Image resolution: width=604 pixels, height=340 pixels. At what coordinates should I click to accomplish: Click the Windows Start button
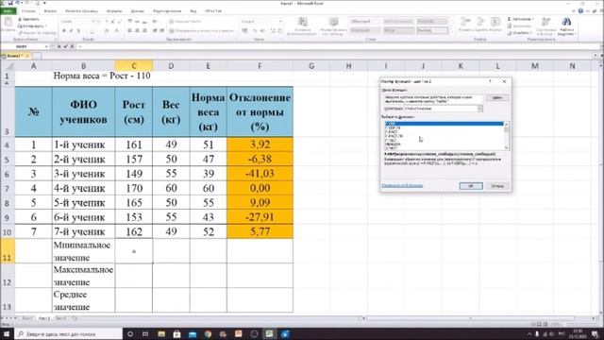click(x=7, y=333)
